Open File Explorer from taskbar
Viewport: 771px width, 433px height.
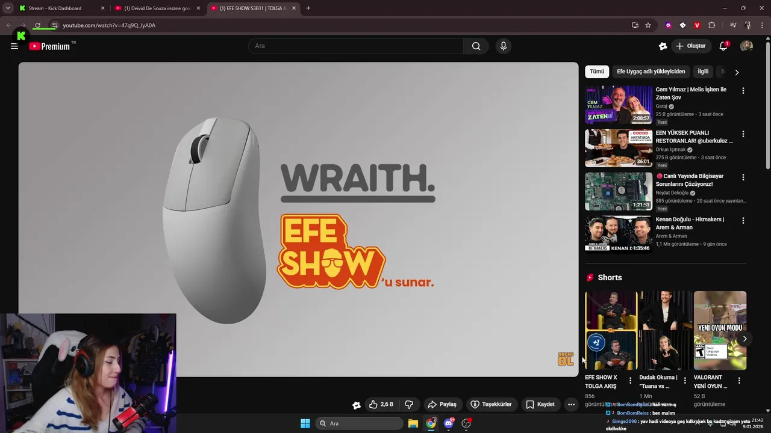(413, 423)
